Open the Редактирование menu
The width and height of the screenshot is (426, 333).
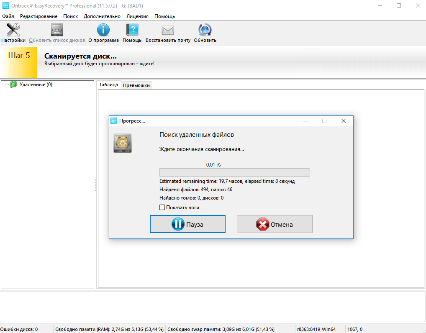tap(38, 16)
